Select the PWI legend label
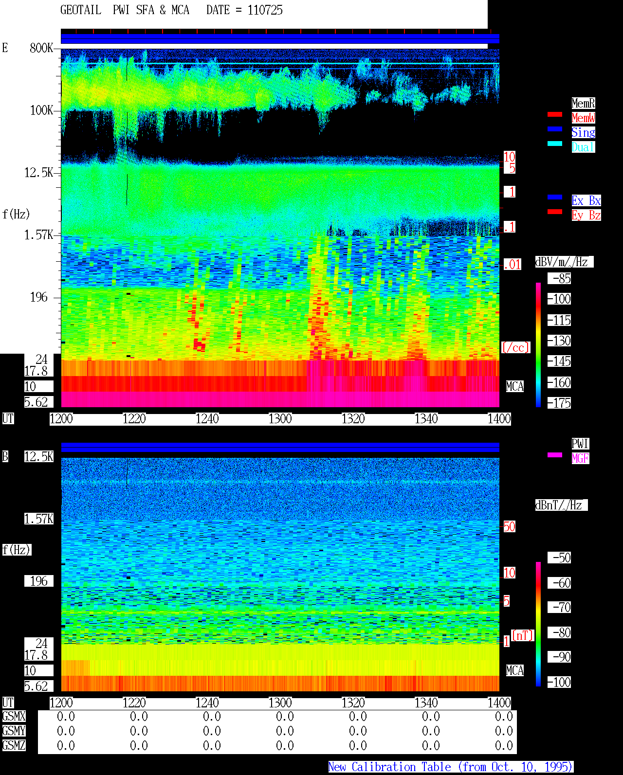The image size is (623, 775). point(580,444)
